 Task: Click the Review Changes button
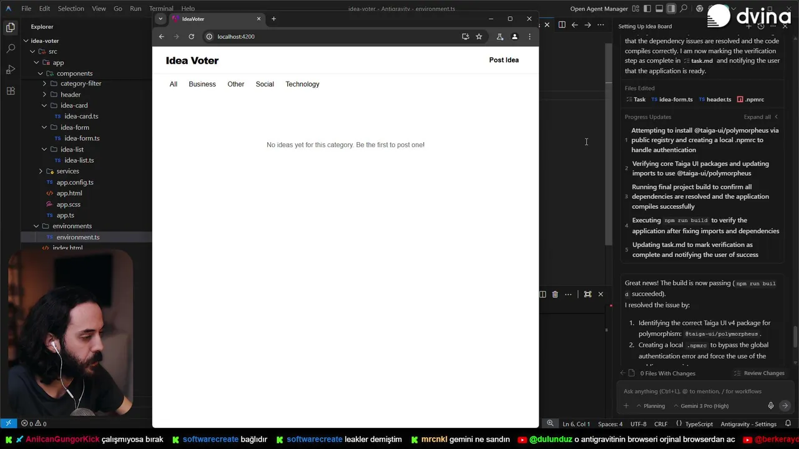coord(759,373)
